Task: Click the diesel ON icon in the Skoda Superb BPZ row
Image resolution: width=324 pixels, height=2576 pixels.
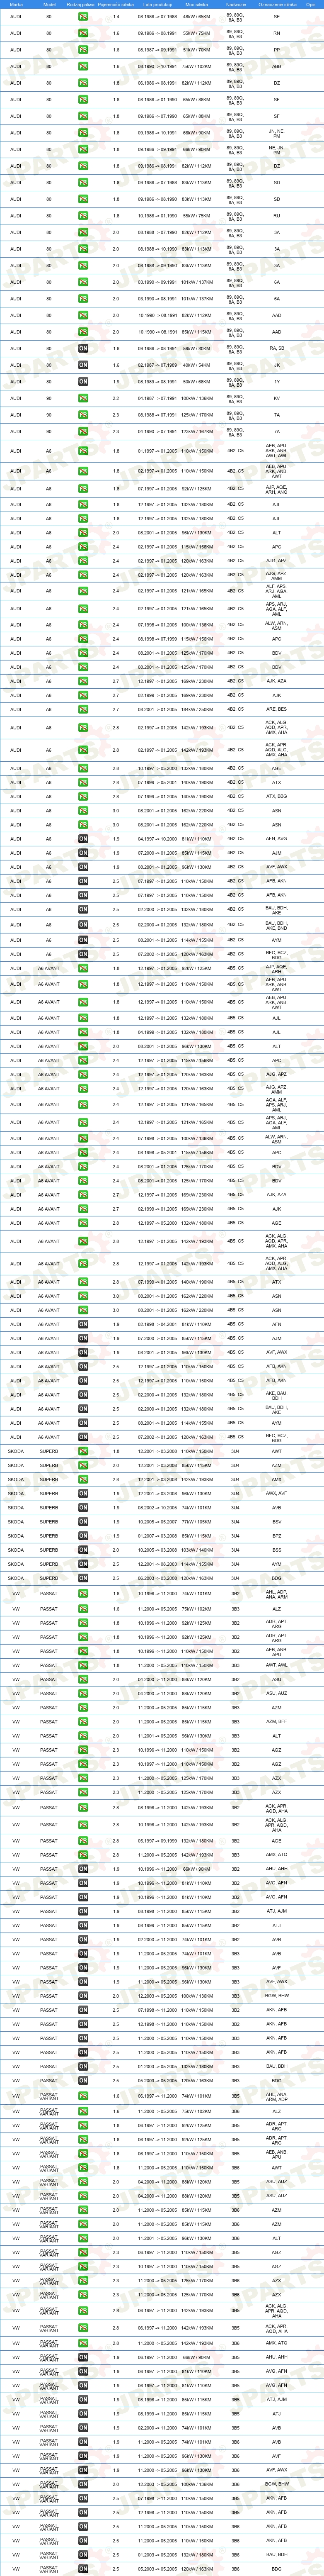Action: [83, 1536]
